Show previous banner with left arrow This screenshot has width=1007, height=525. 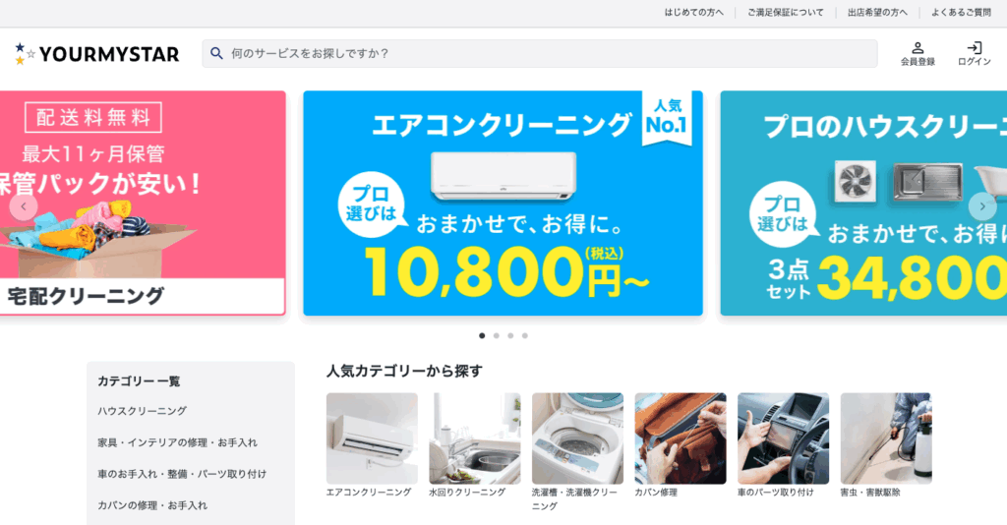coord(24,206)
